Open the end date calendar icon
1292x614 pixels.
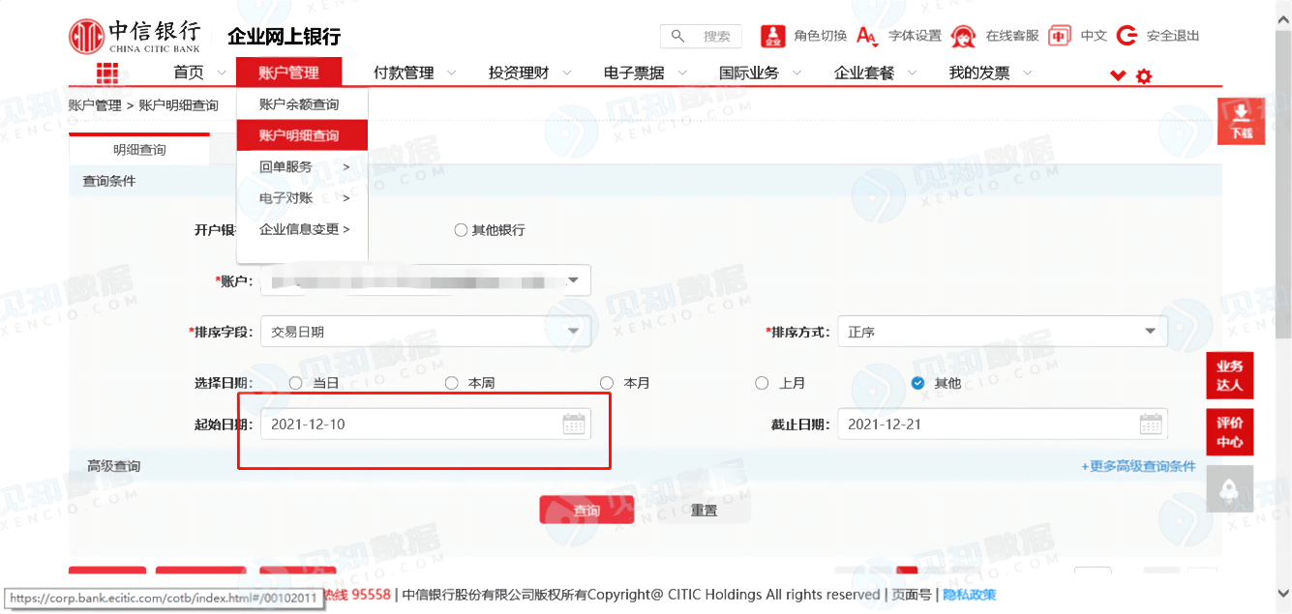[x=1151, y=424]
